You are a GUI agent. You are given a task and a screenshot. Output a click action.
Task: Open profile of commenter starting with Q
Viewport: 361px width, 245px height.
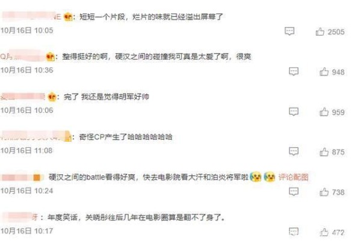pyautogui.click(x=22, y=56)
